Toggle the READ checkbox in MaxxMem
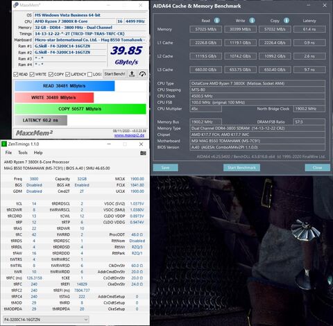 point(16,74)
